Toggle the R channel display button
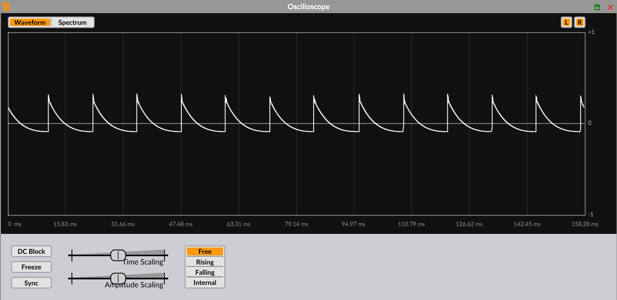The width and height of the screenshot is (617, 300). point(580,22)
